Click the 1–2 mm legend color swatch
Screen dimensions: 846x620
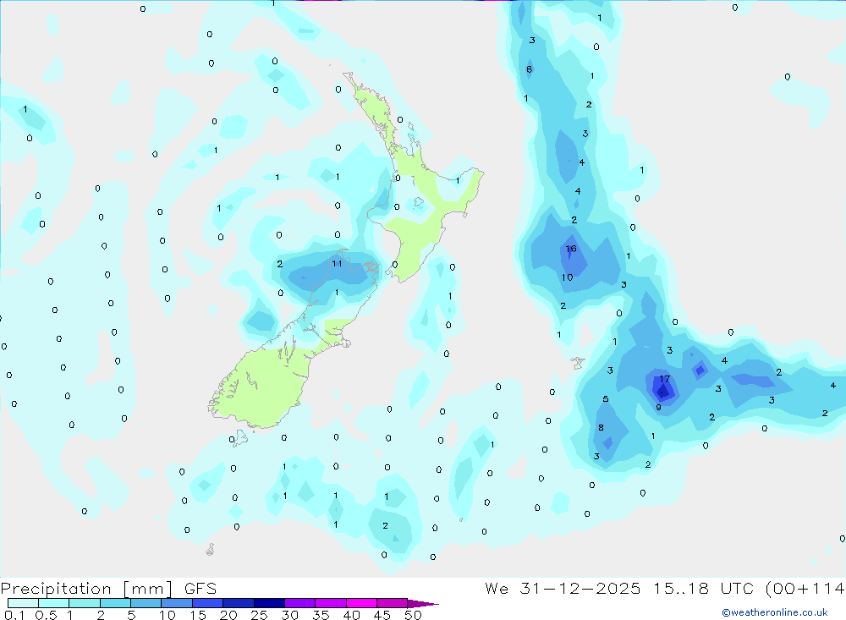[x=85, y=603]
